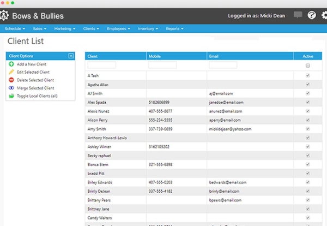Click the Merge Selected Client rings icon
Viewport: 327px width, 226px height.
11,88
